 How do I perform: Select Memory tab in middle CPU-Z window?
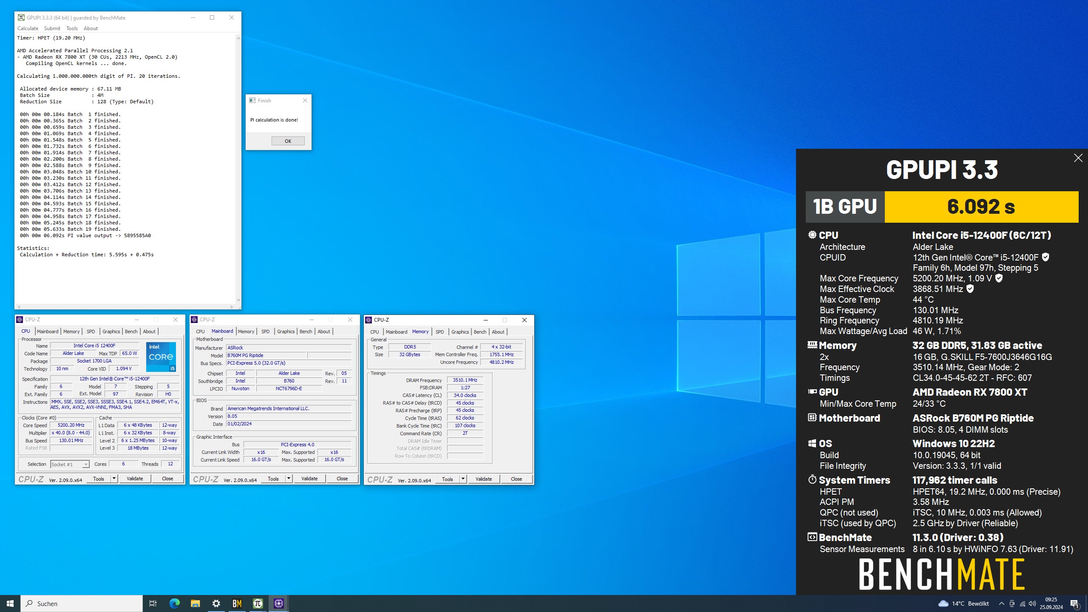246,331
